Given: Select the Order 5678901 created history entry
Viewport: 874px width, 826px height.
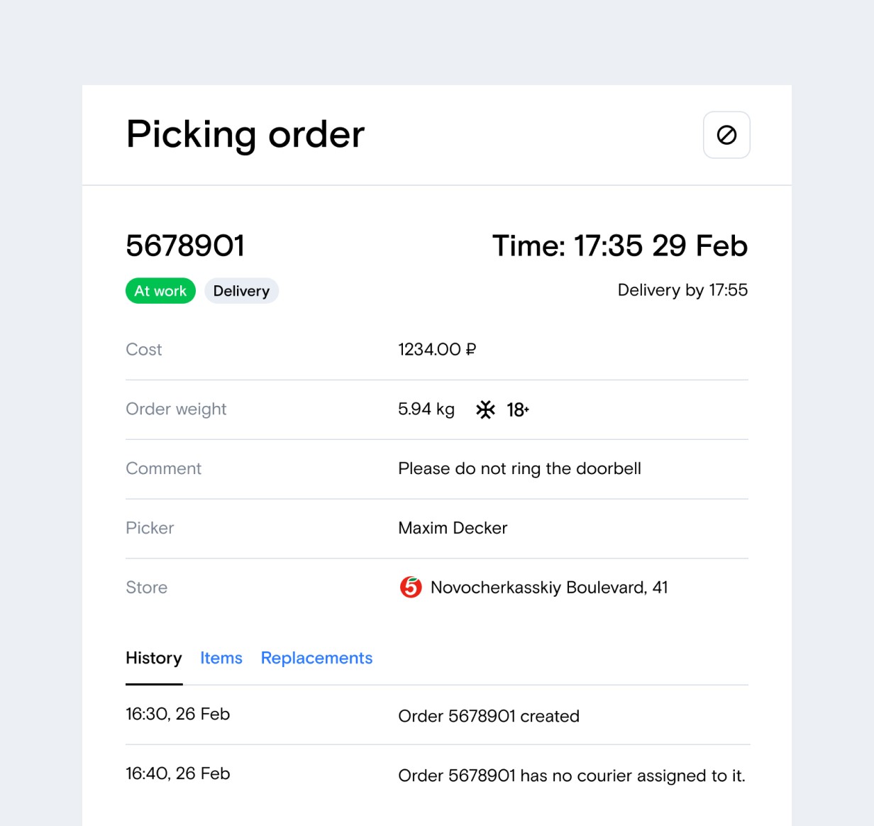Looking at the screenshot, I should coord(437,715).
